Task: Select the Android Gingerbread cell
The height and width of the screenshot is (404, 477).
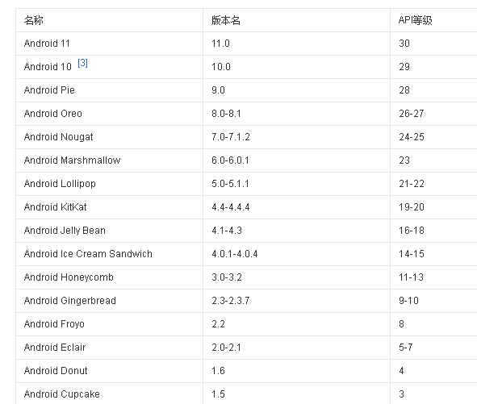Action: [109, 301]
